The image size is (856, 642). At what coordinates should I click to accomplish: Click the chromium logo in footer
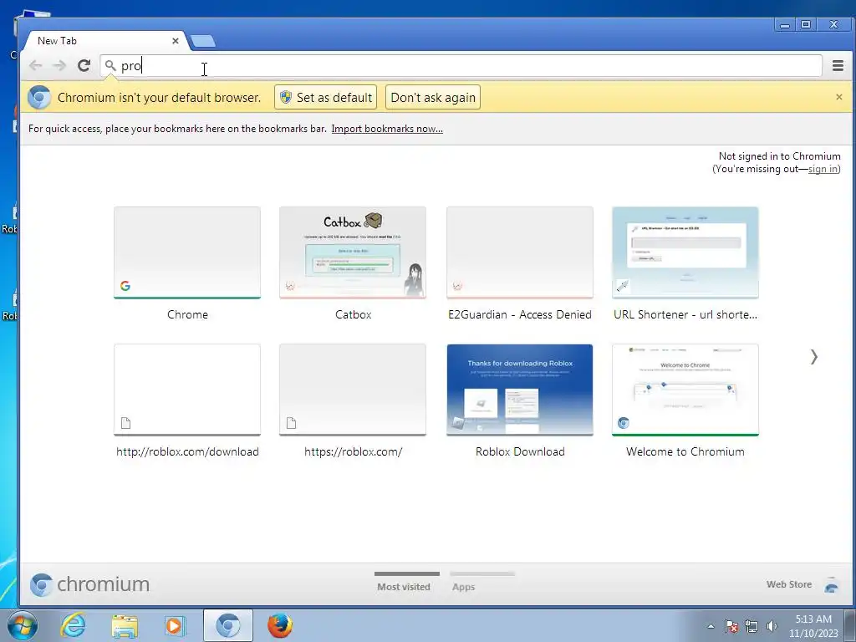click(x=90, y=584)
